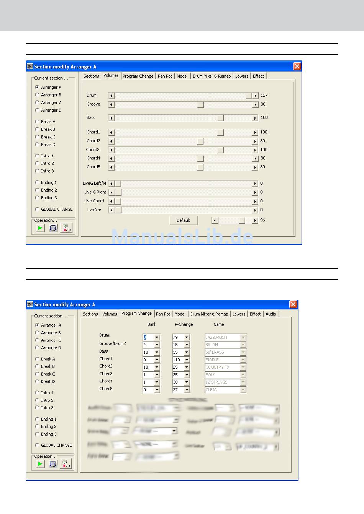Select Break A in upper window
The image size is (364, 514).
click(x=37, y=122)
